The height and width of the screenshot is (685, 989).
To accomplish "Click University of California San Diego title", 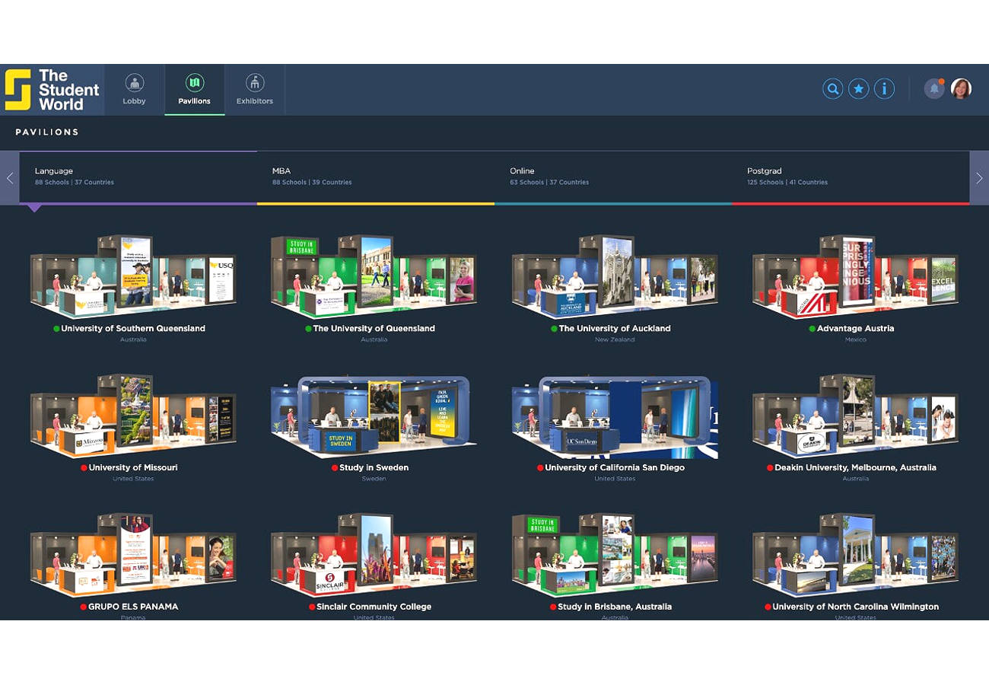I will [615, 467].
